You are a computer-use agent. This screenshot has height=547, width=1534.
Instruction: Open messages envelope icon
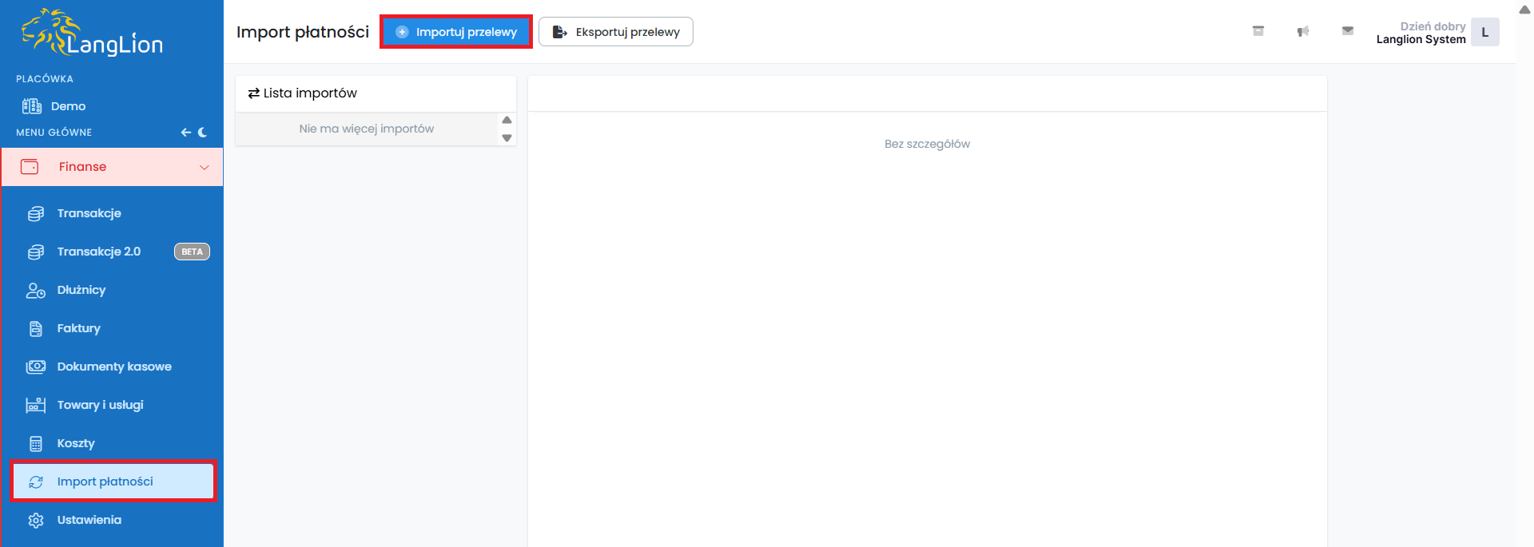(x=1347, y=31)
